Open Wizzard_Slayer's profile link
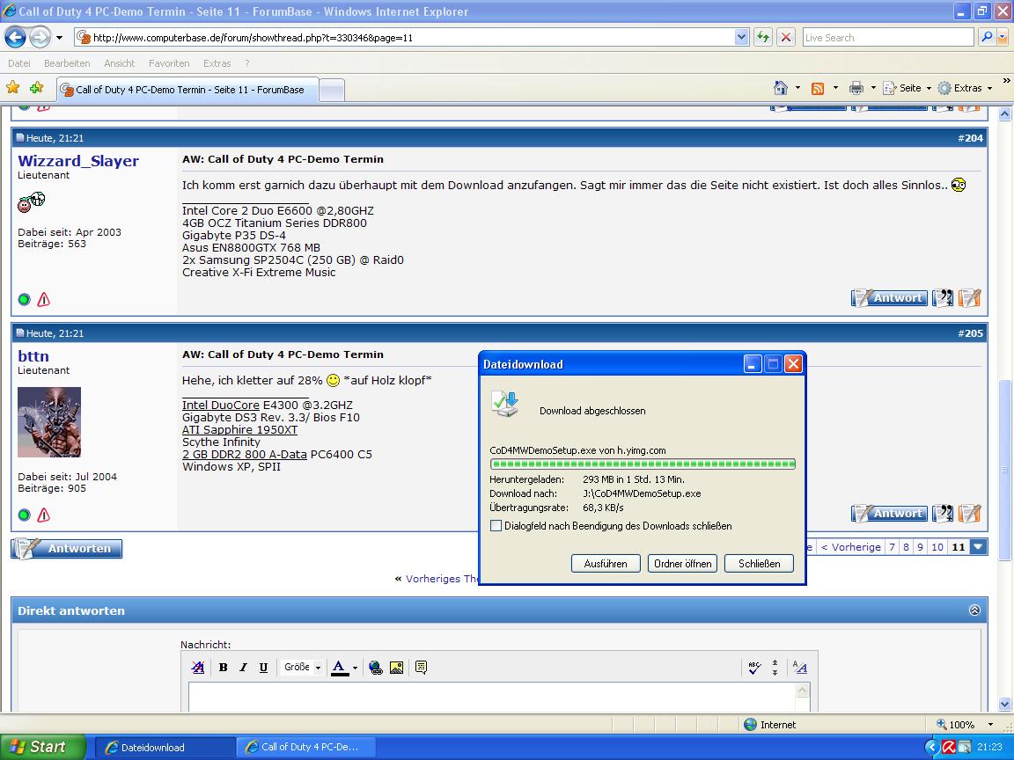 78,161
